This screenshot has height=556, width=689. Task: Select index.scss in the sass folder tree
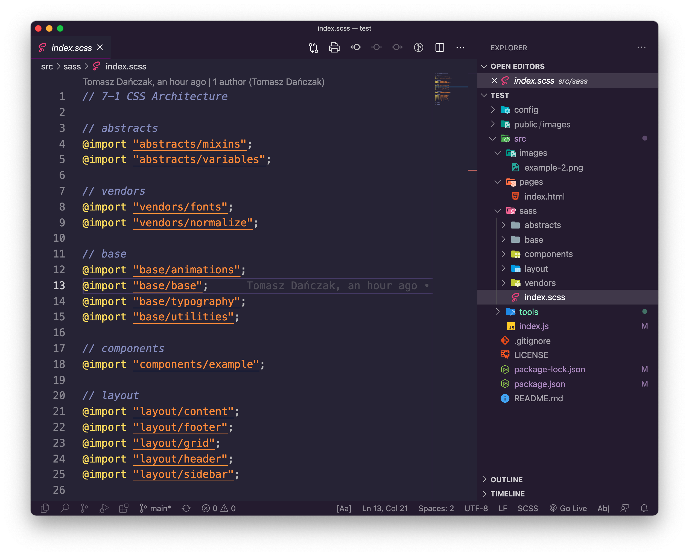pyautogui.click(x=568, y=297)
